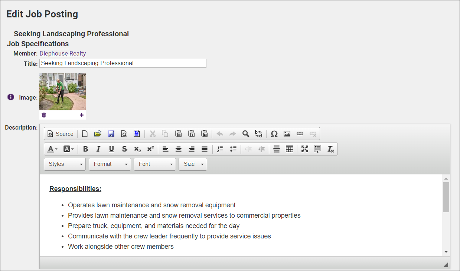Create a new page in the editor
Screen dimensions: 460x271
point(85,134)
